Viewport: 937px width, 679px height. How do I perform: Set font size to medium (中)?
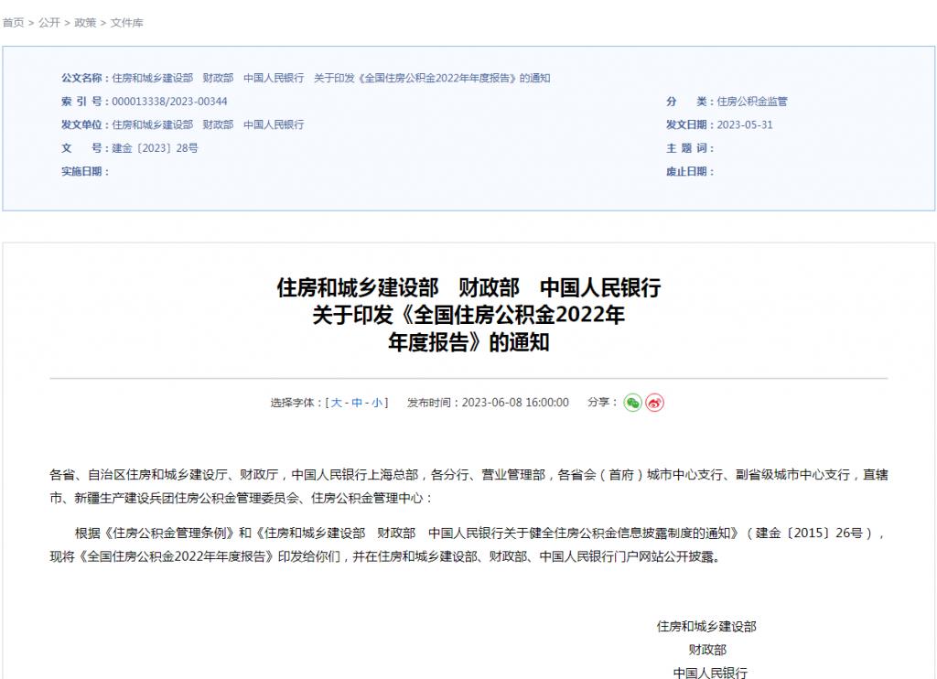[357, 403]
